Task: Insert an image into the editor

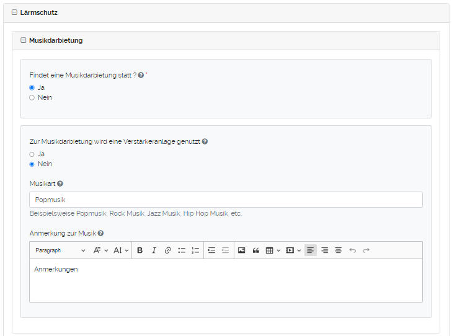Action: [x=241, y=250]
